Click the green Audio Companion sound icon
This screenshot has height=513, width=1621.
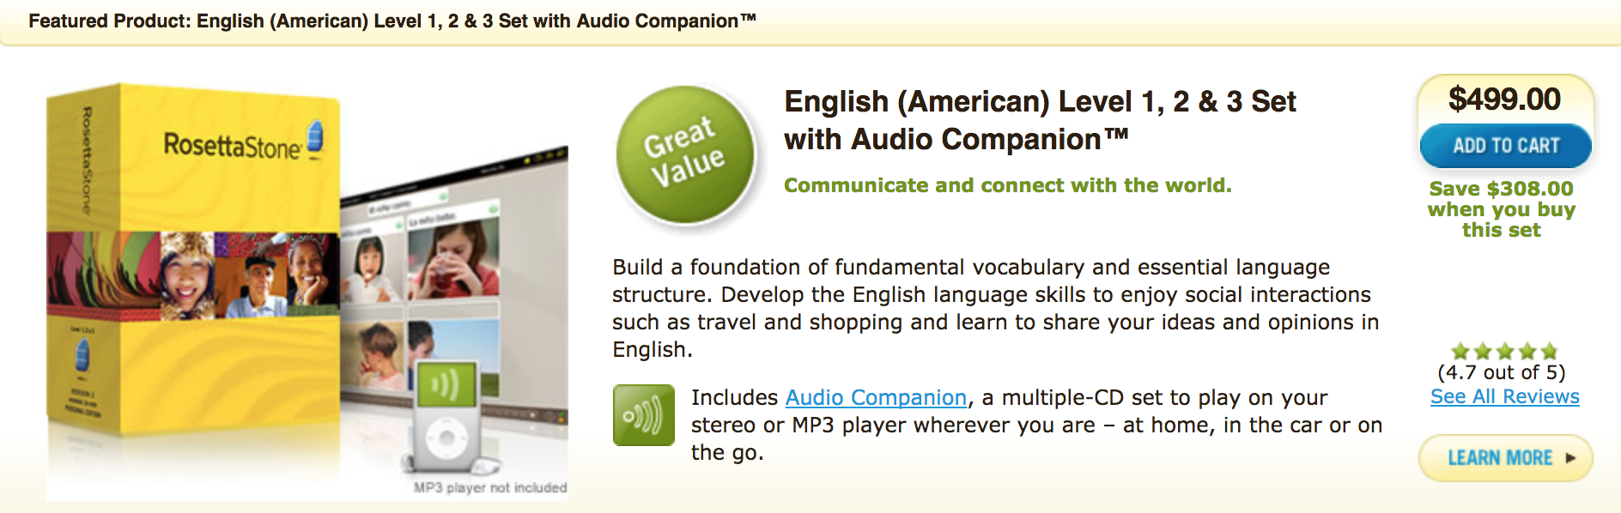[x=643, y=415]
